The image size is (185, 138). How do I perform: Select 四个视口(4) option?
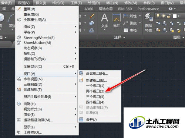[x=100, y=102]
